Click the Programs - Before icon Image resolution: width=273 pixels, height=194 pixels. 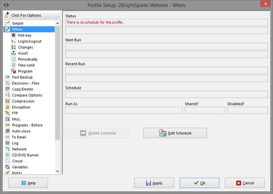(7, 125)
